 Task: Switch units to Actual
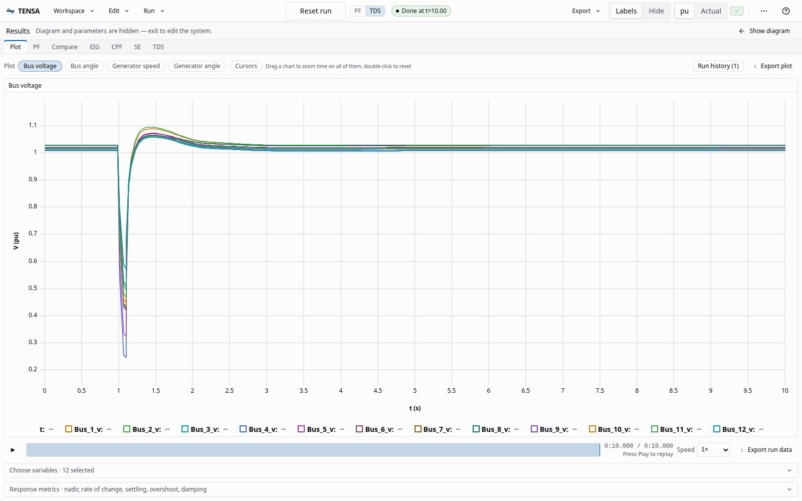[x=711, y=11]
